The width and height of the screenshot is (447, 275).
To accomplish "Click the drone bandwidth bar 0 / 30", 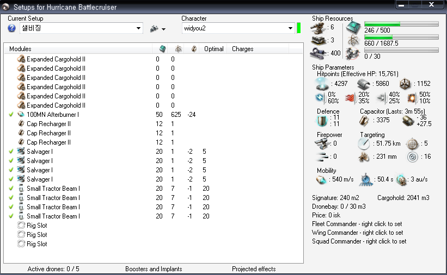I will pos(401,50).
